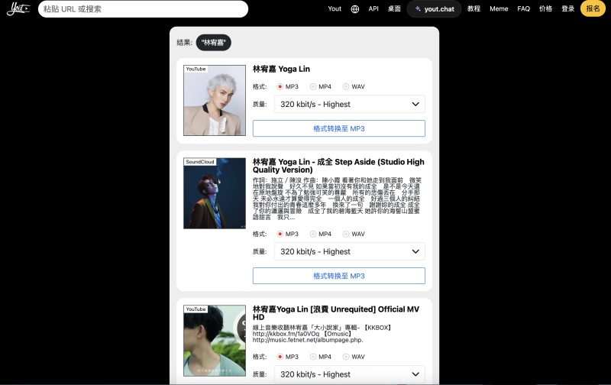This screenshot has width=611, height=385.
Task: Select MP4 format for 林宥嘉 Yoga Lin result
Action: [x=313, y=86]
